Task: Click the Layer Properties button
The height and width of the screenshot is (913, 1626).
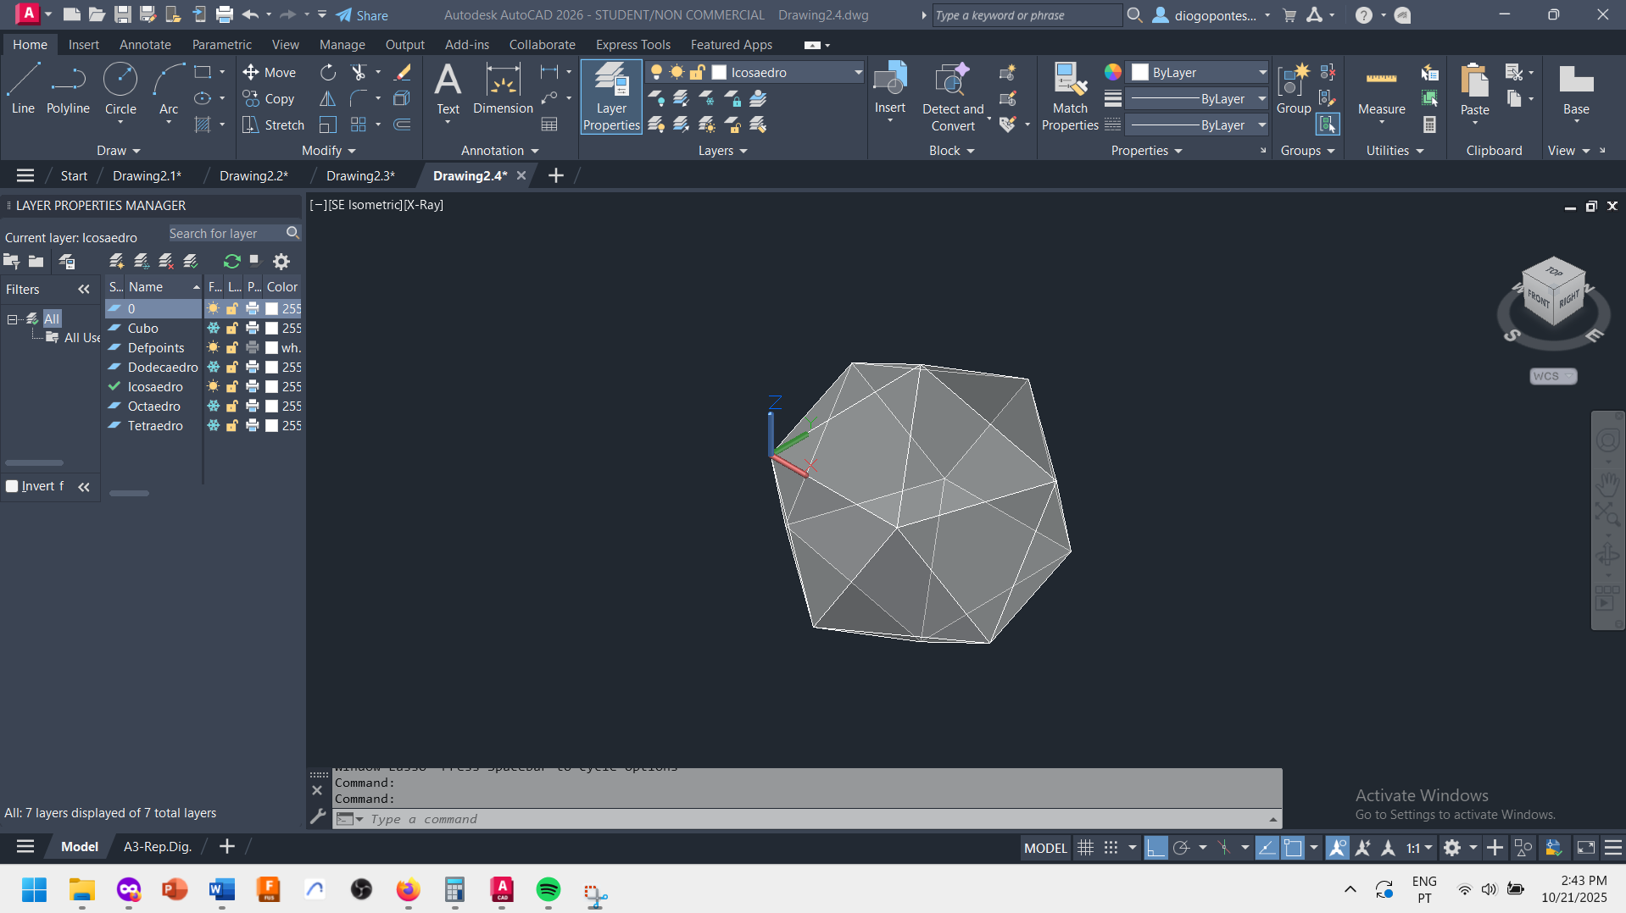Action: pyautogui.click(x=611, y=97)
